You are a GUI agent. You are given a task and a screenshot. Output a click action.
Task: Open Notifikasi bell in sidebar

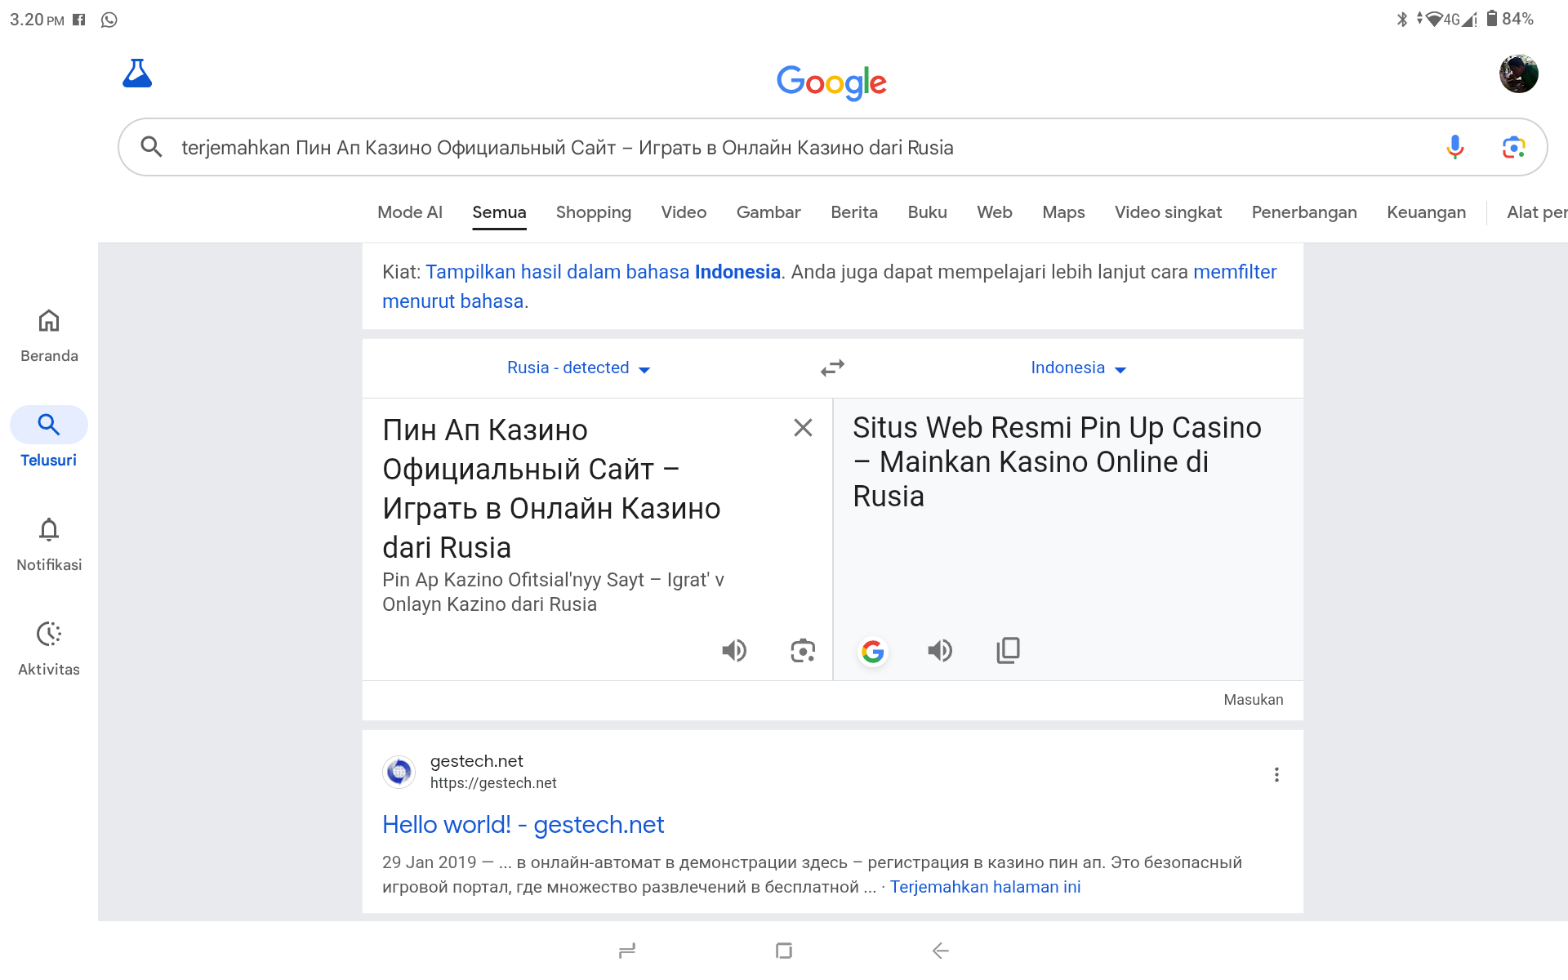click(x=49, y=545)
